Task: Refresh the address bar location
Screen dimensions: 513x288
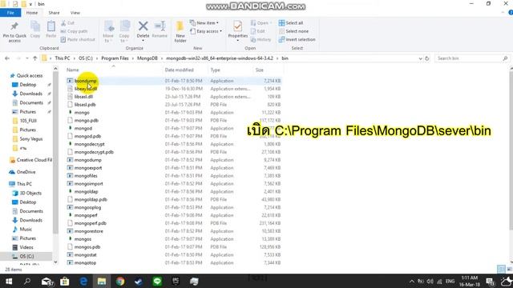Action: click(x=427, y=58)
